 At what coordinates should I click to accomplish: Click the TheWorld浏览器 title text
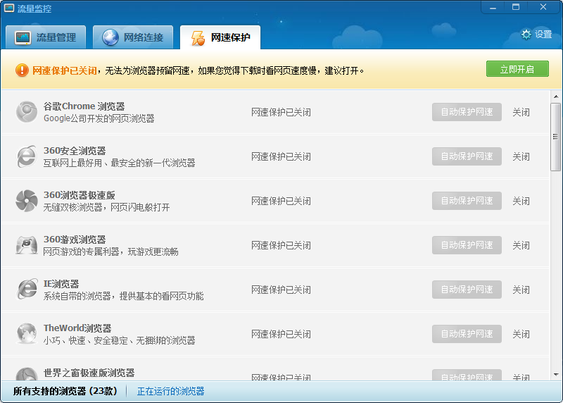(x=77, y=328)
